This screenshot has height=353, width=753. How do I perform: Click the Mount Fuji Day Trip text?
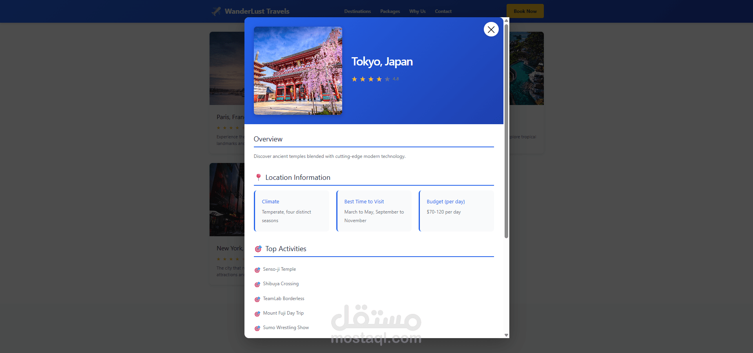click(x=283, y=313)
